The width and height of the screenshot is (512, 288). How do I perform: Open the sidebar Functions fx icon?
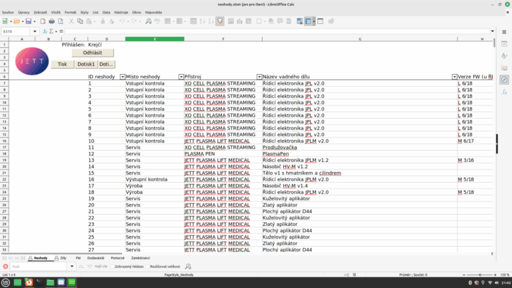[504, 92]
